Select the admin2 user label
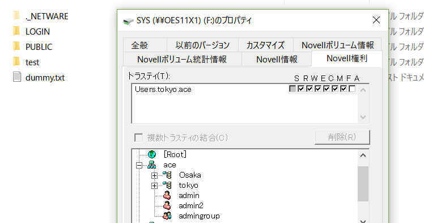Screen dimensions: 424x223 click(191, 205)
